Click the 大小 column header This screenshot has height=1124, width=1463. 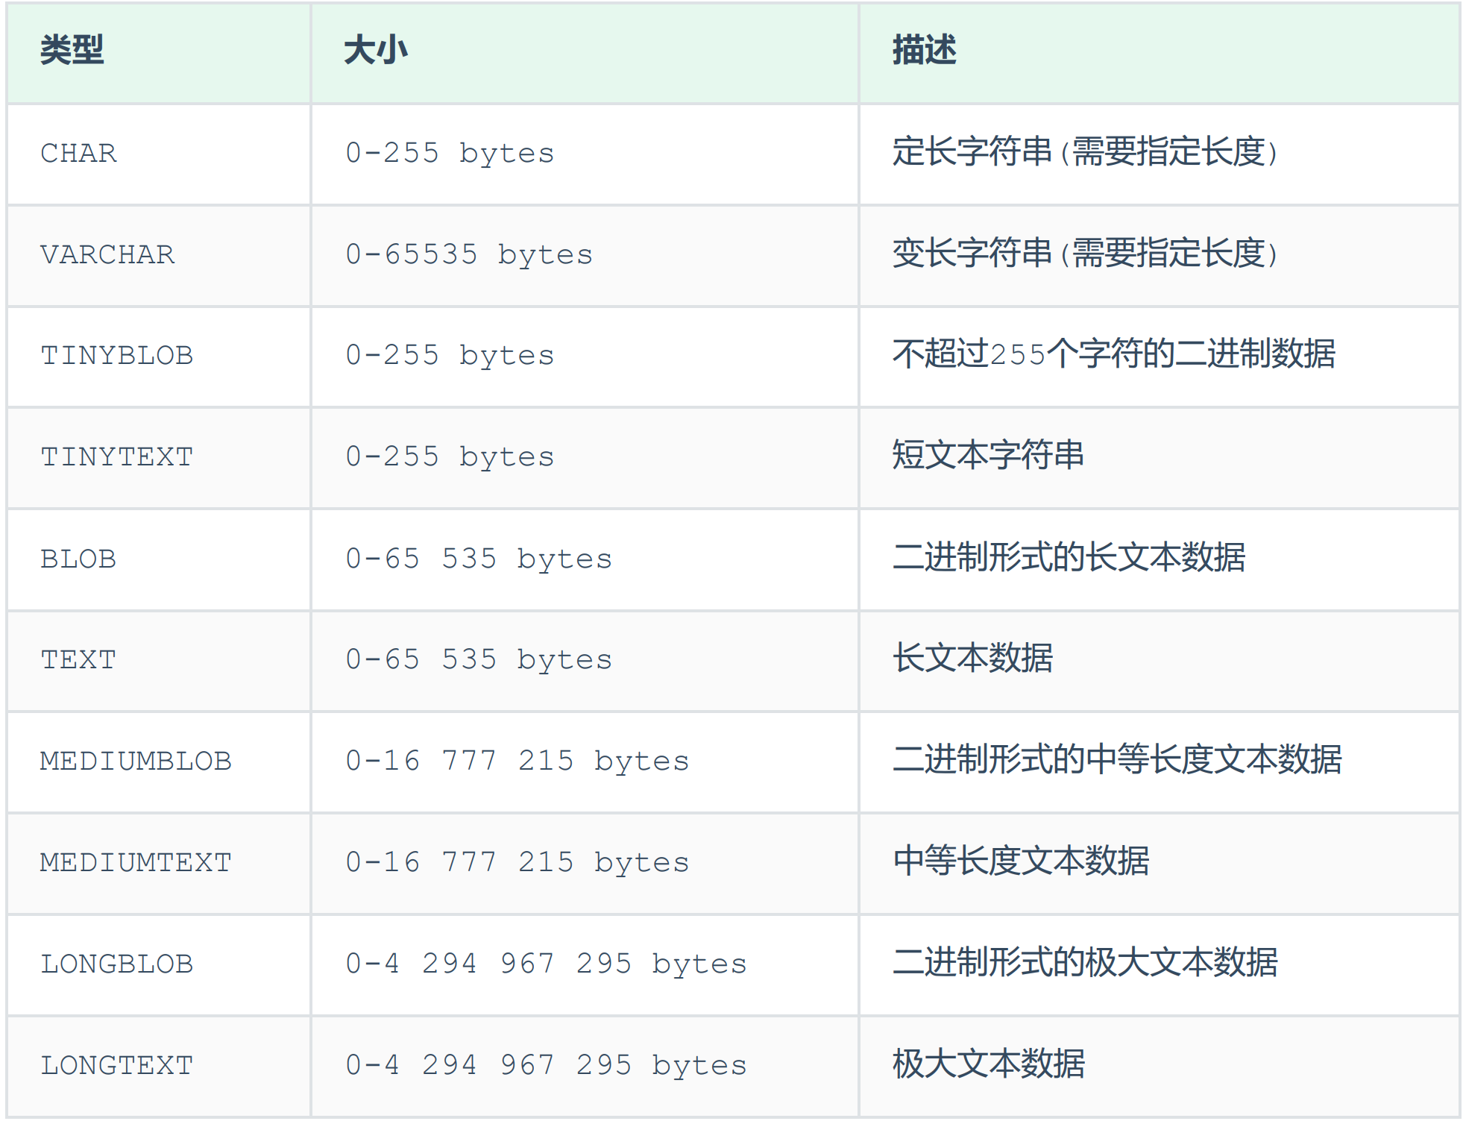[375, 51]
